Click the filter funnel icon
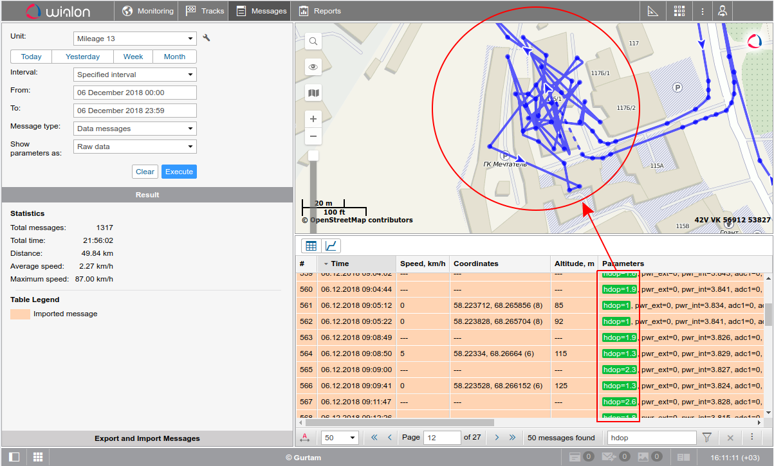Image resolution: width=774 pixels, height=466 pixels. [x=707, y=438]
